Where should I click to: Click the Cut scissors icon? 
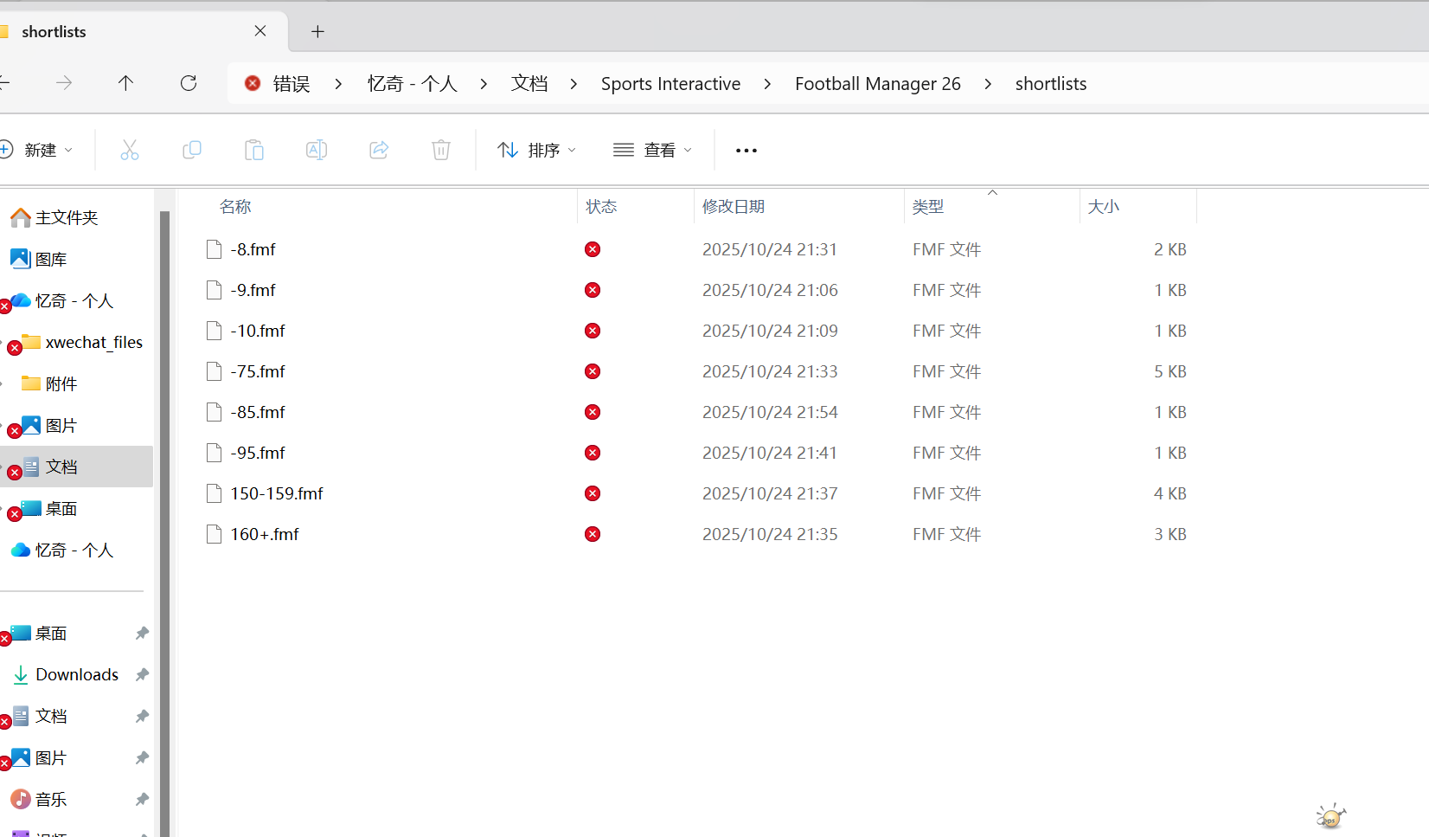click(130, 151)
